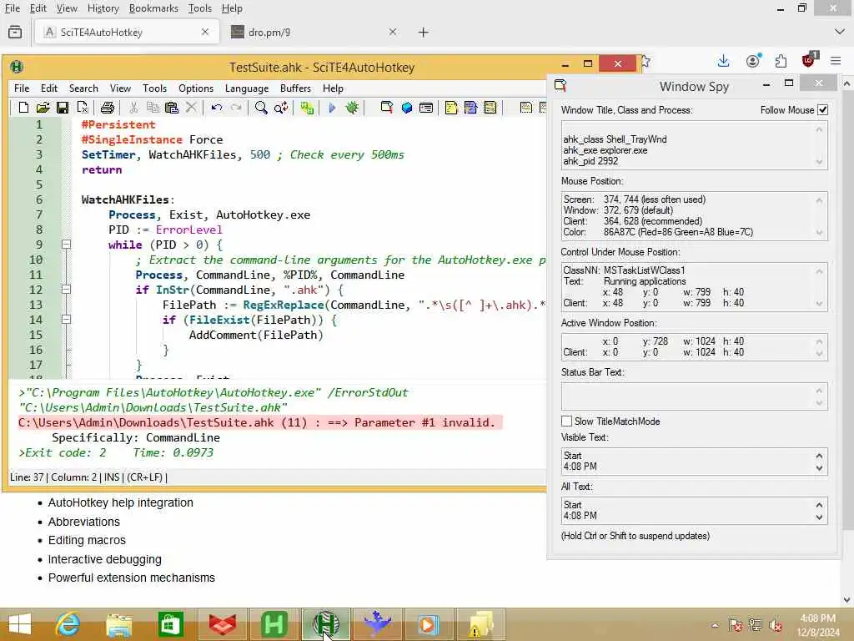Select the SciTE4AutoHotkey browser tab
This screenshot has height=641, width=854.
[x=127, y=33]
